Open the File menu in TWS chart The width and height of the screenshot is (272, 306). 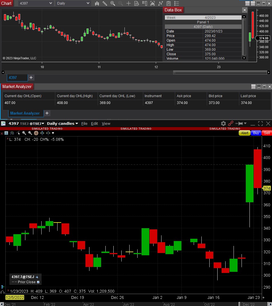[x=84, y=124]
